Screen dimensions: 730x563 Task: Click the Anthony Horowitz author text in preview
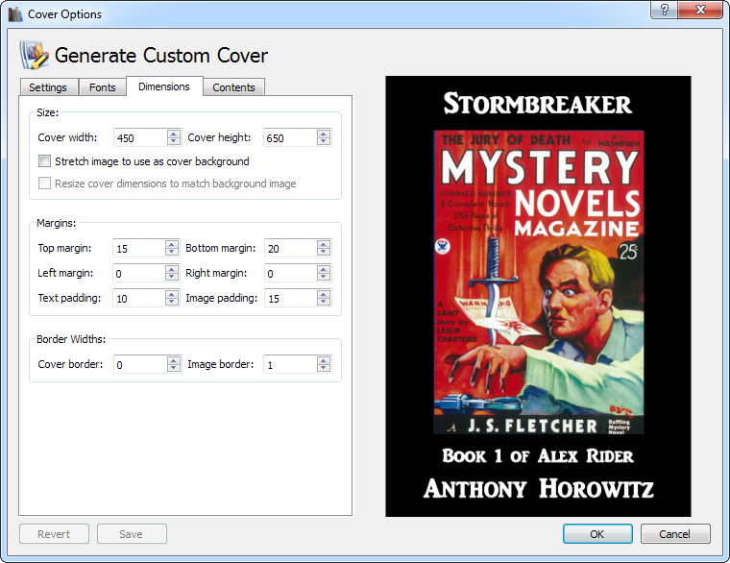(539, 488)
